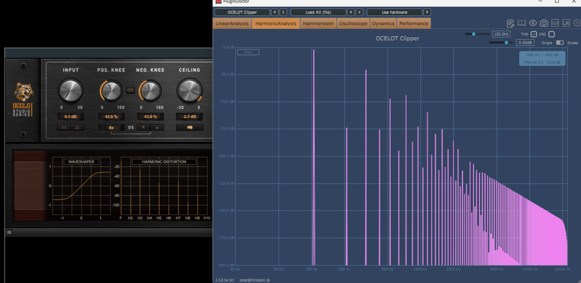The height and width of the screenshot is (283, 581).
Task: Click the THD+N #1: -18.6 dB readout
Action: click(x=542, y=62)
